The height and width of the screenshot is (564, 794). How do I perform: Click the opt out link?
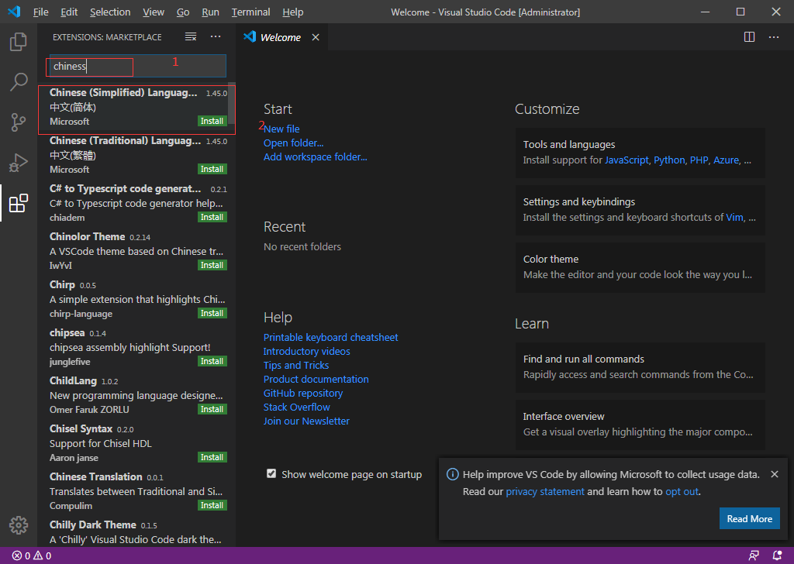point(682,492)
